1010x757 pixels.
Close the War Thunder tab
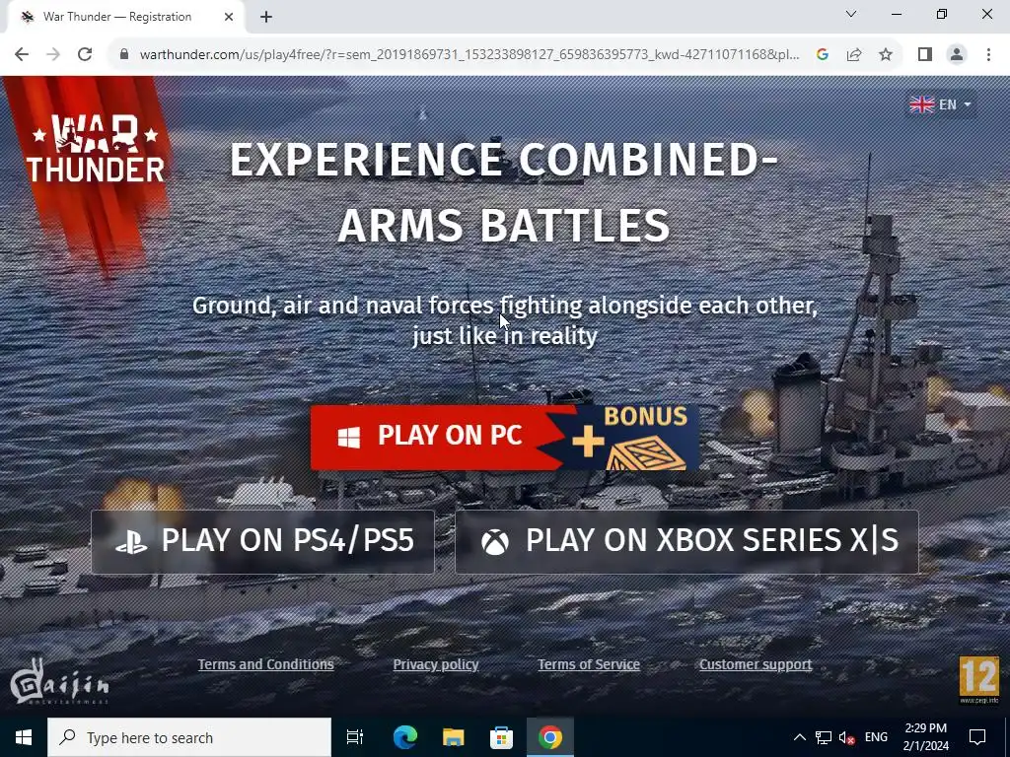tap(229, 17)
